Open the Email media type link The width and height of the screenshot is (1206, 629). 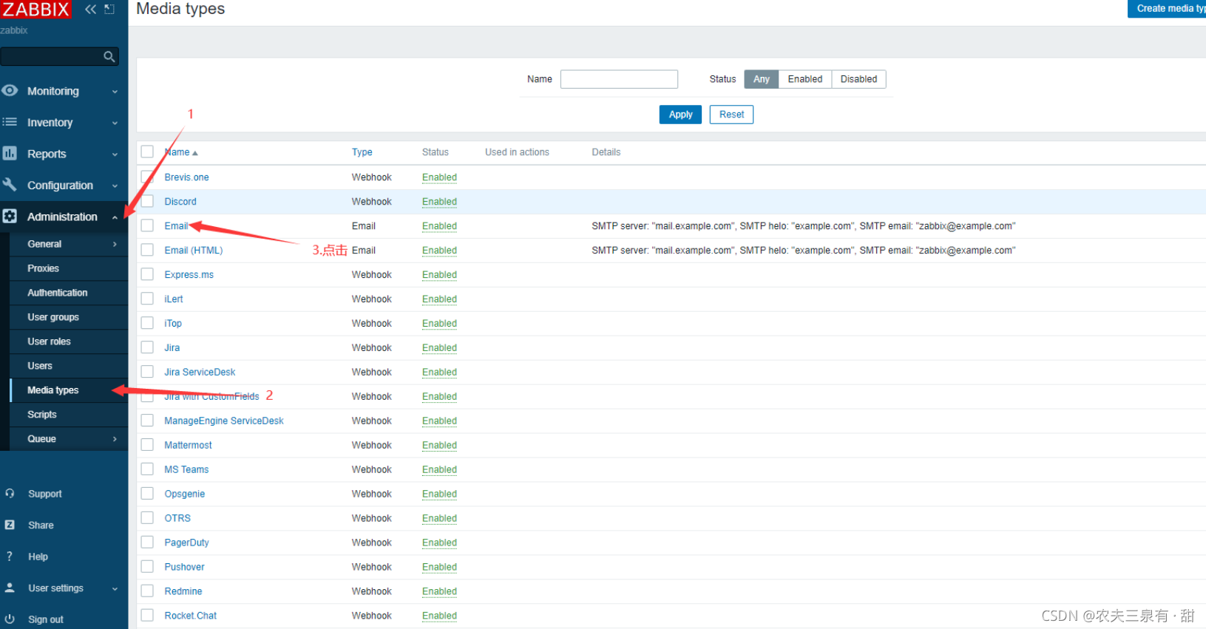(x=176, y=226)
